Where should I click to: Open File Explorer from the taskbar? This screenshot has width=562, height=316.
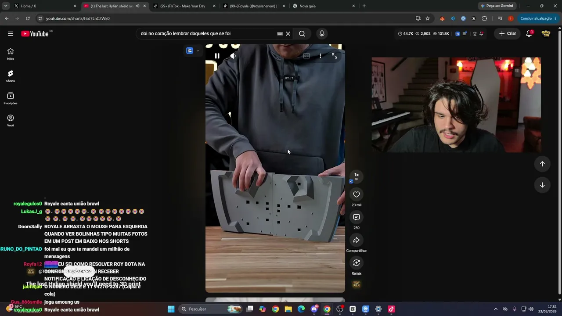[288, 309]
